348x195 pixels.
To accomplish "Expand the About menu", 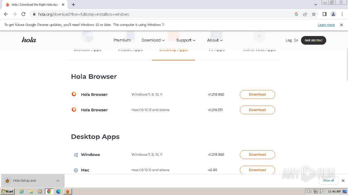I will pyautogui.click(x=215, y=40).
